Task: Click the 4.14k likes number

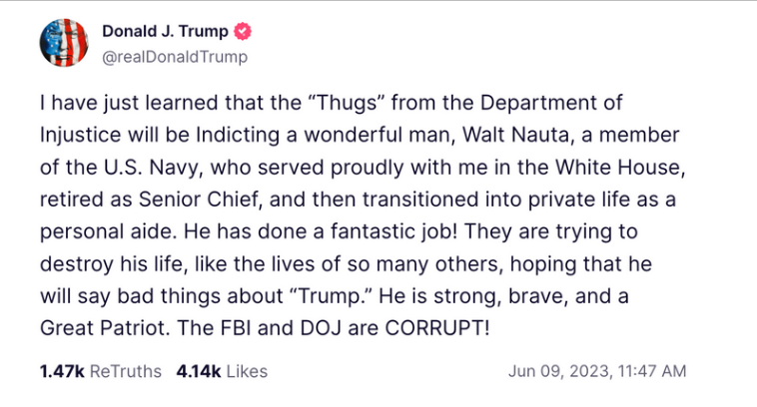Action: tap(199, 371)
